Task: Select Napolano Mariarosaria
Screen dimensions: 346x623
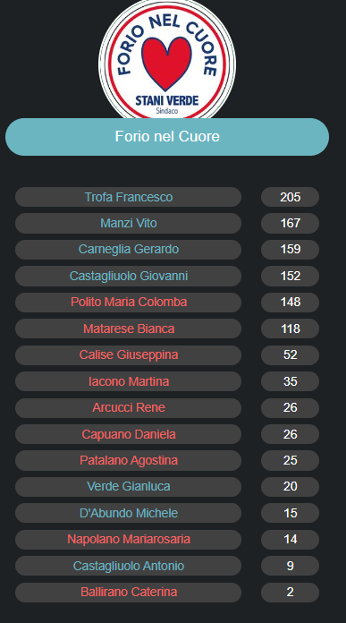Action: pos(128,540)
